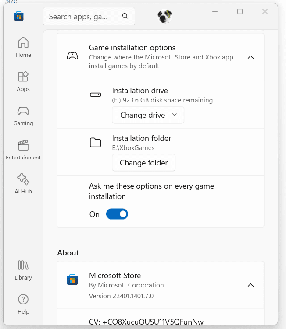
Task: Collapse Game installation options section
Action: click(250, 57)
